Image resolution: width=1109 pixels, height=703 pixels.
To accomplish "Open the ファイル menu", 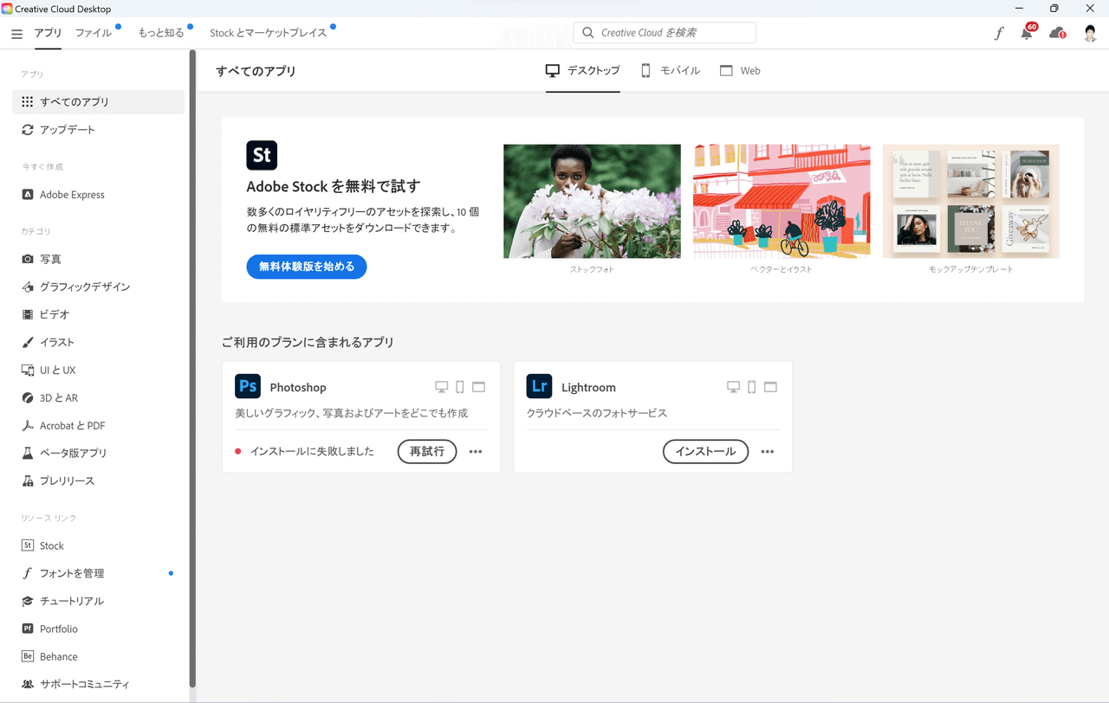I will click(94, 33).
